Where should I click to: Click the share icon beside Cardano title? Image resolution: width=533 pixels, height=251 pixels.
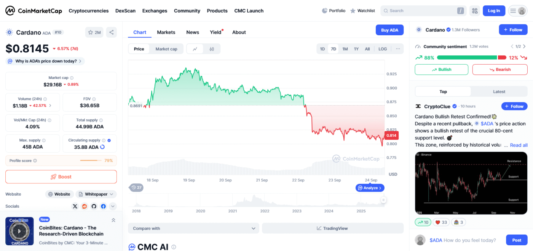[x=111, y=33]
